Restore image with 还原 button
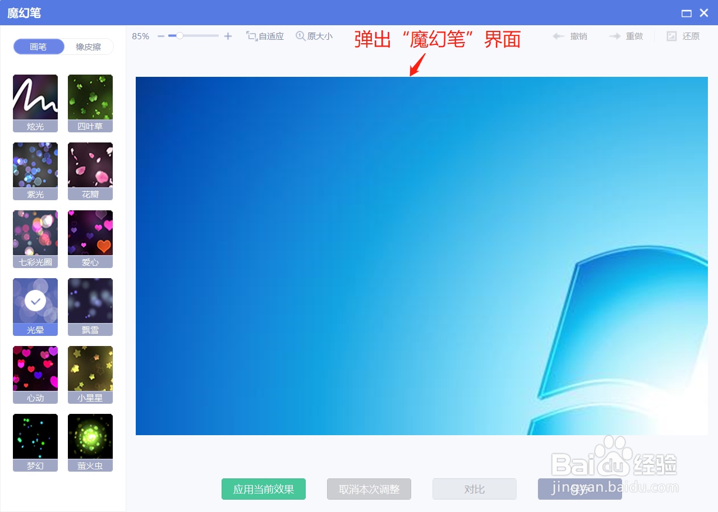Viewport: 718px width, 512px height. click(x=683, y=36)
